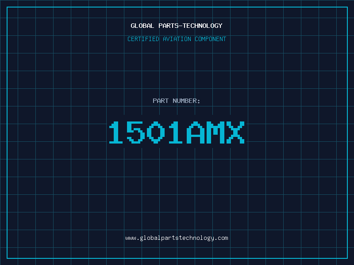The width and height of the screenshot is (354, 265).
Task: Select the CERTIFIED AVIATION COMPONENT subtitle
Action: pyautogui.click(x=177, y=39)
